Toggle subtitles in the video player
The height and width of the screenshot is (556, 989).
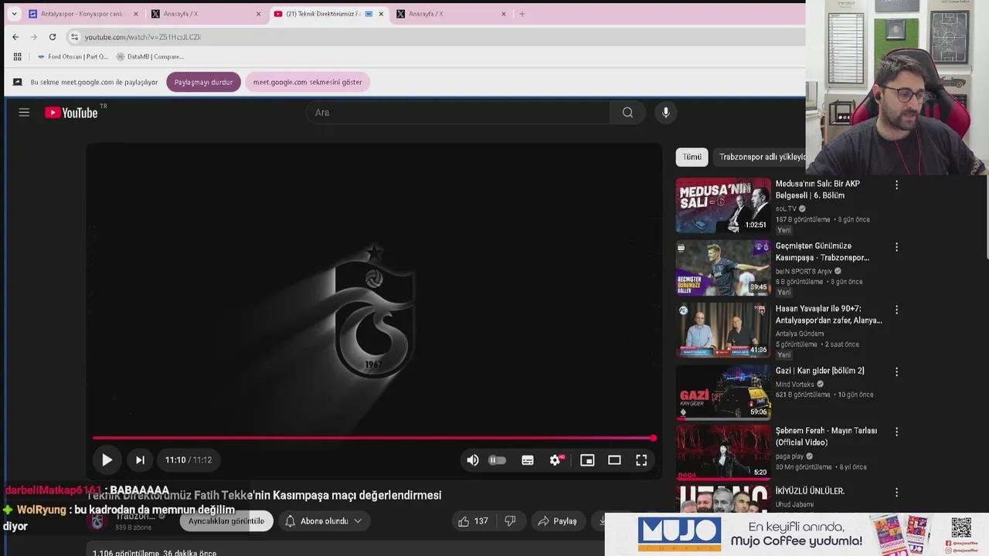[x=528, y=460]
